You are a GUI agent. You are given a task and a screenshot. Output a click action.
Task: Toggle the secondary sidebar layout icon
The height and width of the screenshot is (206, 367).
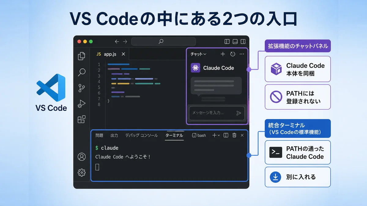click(x=243, y=42)
